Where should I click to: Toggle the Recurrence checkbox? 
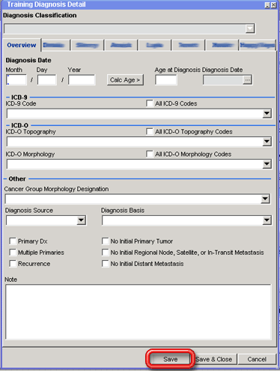click(13, 264)
